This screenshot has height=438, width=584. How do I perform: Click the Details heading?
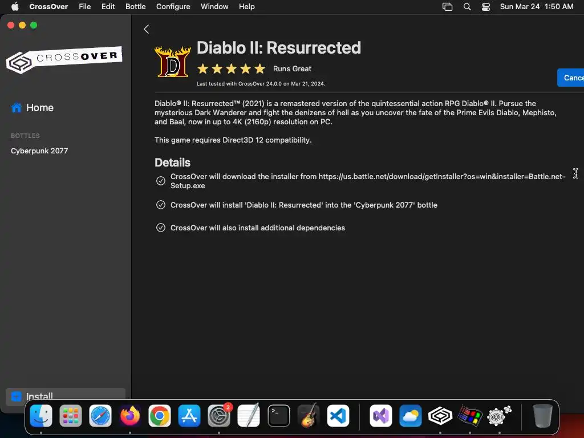tap(172, 163)
